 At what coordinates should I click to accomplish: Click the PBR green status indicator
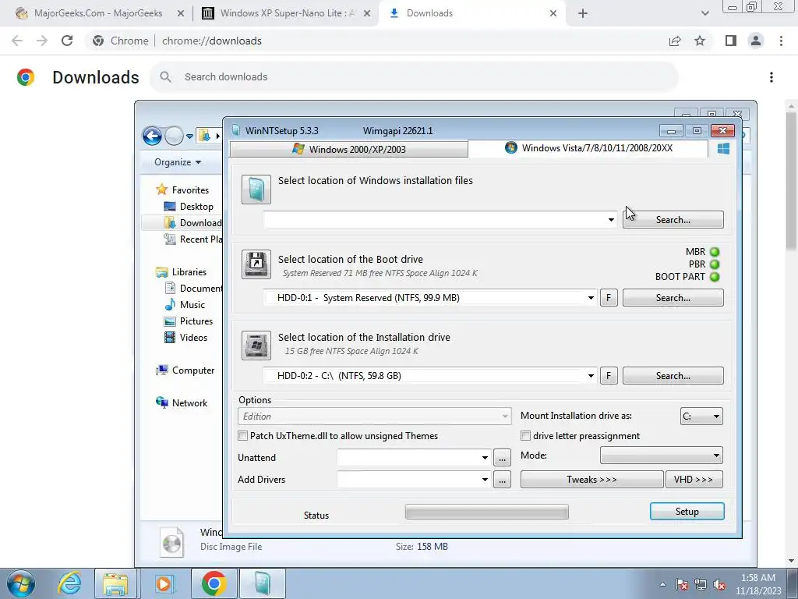(x=715, y=264)
